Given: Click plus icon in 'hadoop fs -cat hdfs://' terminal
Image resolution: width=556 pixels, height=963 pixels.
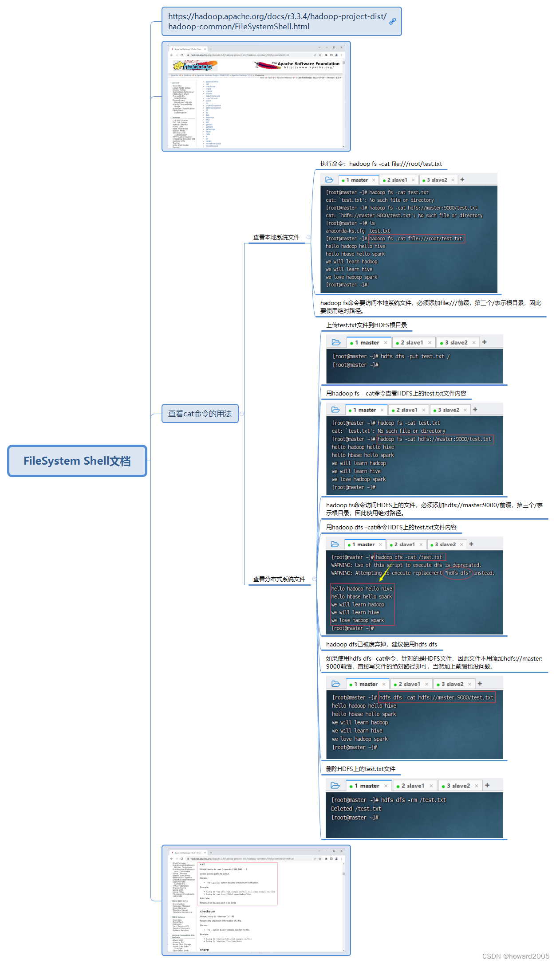Looking at the screenshot, I should pyautogui.click(x=475, y=409).
